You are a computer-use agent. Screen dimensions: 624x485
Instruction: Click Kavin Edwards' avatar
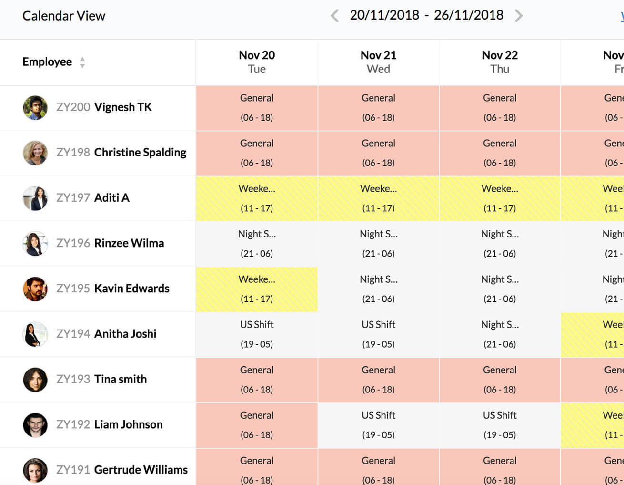[x=35, y=289]
